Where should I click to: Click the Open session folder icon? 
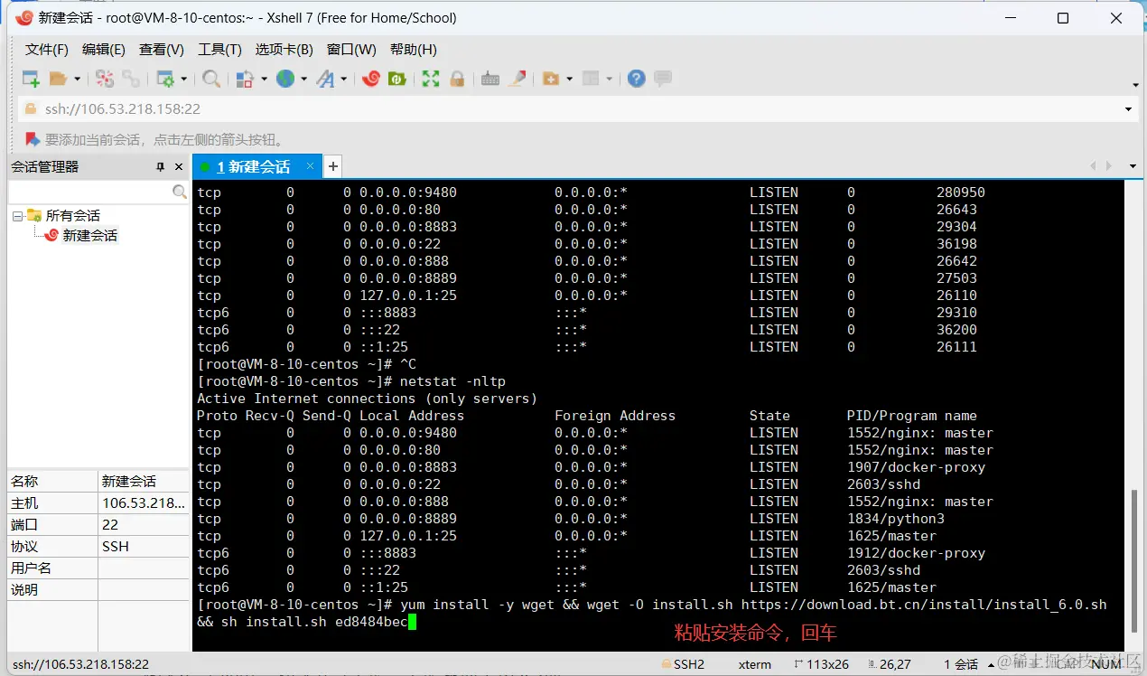[x=59, y=79]
